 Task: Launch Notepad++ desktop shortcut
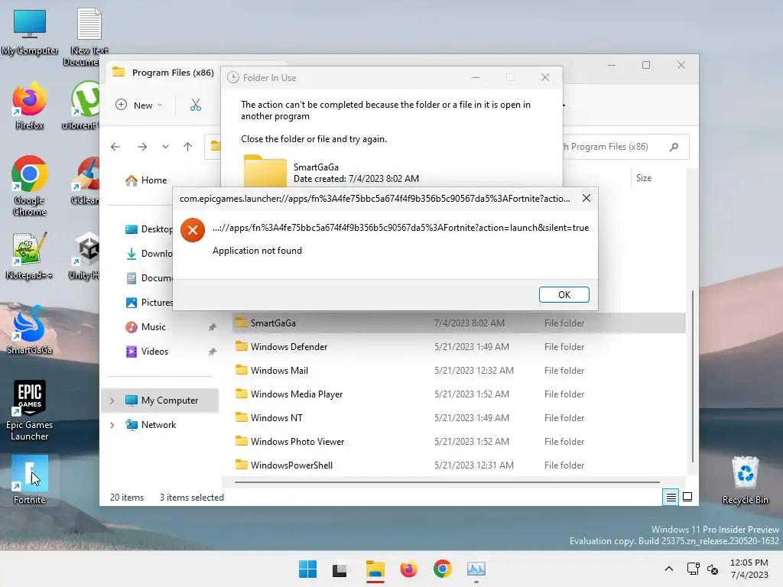pos(30,255)
